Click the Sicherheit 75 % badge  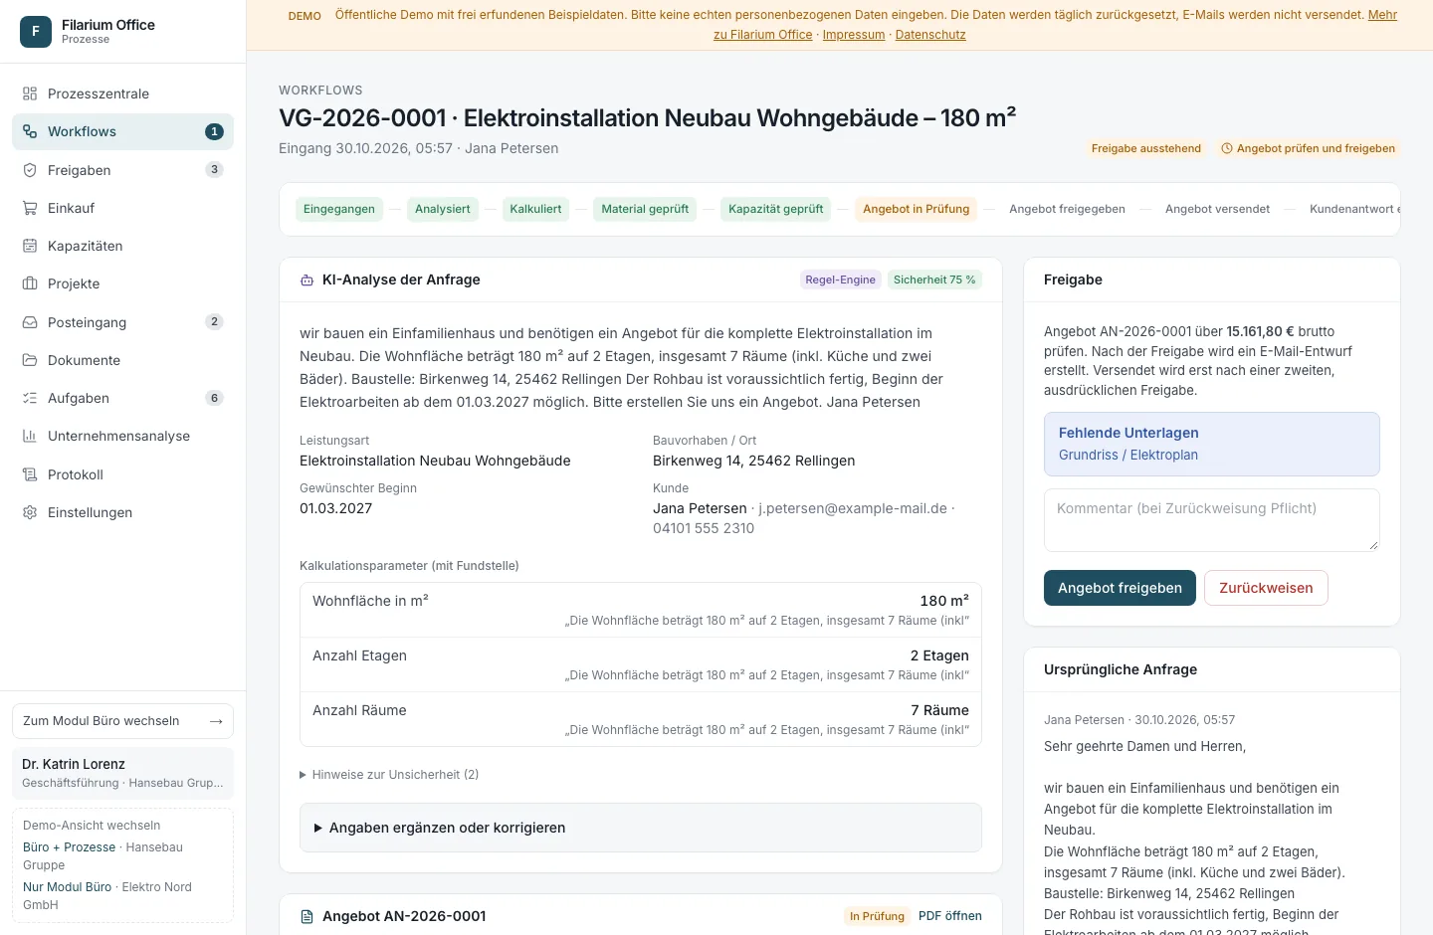(934, 280)
